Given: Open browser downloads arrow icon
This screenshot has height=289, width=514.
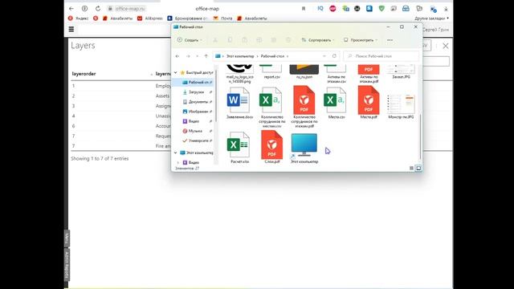Looking at the screenshot, I should (446, 9).
